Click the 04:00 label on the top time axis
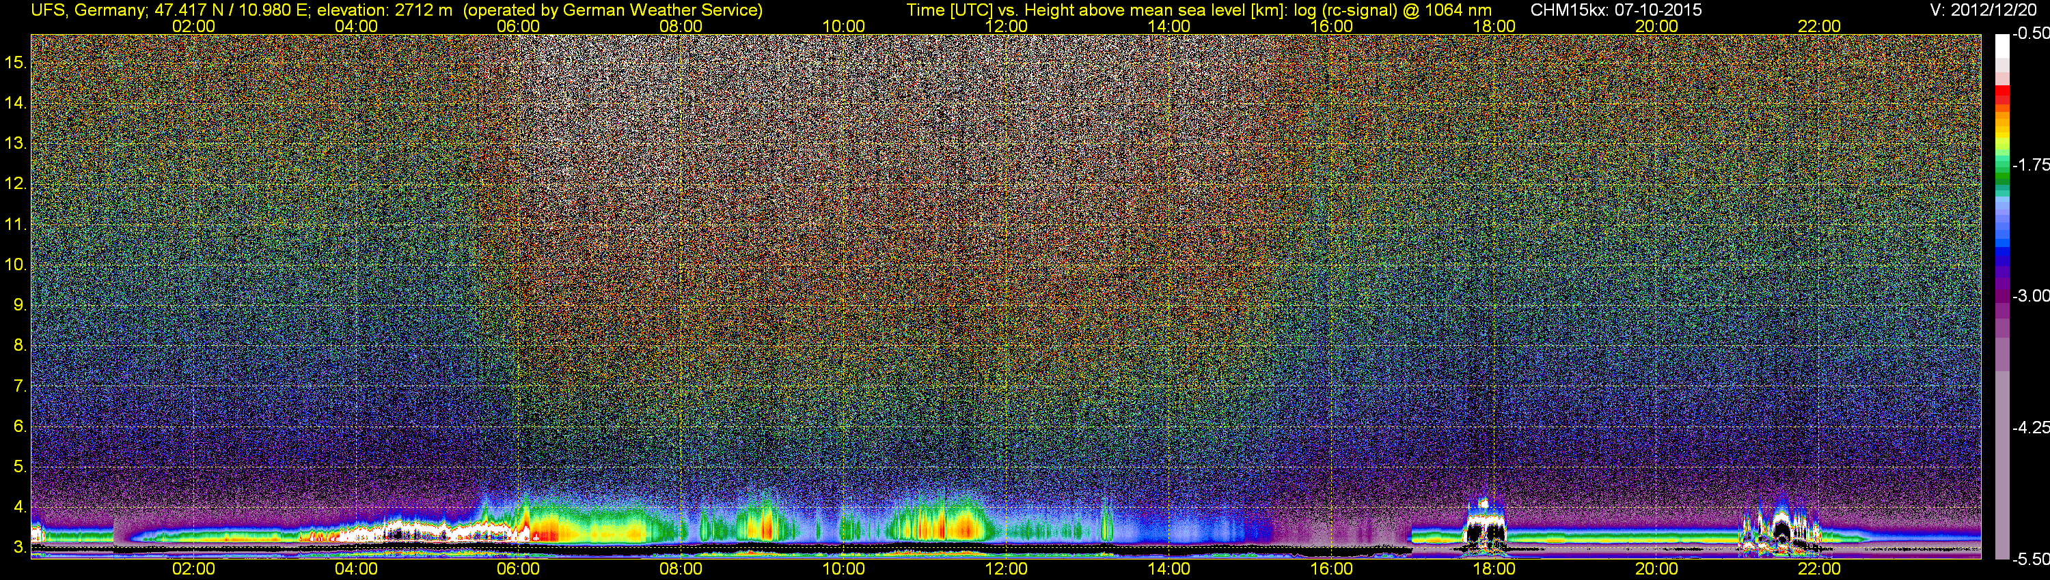The image size is (2050, 580). pyautogui.click(x=356, y=26)
